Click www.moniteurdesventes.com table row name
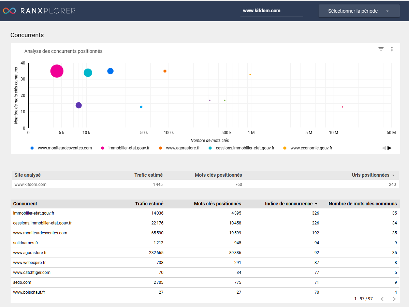409x307 pixels. [x=40, y=233]
